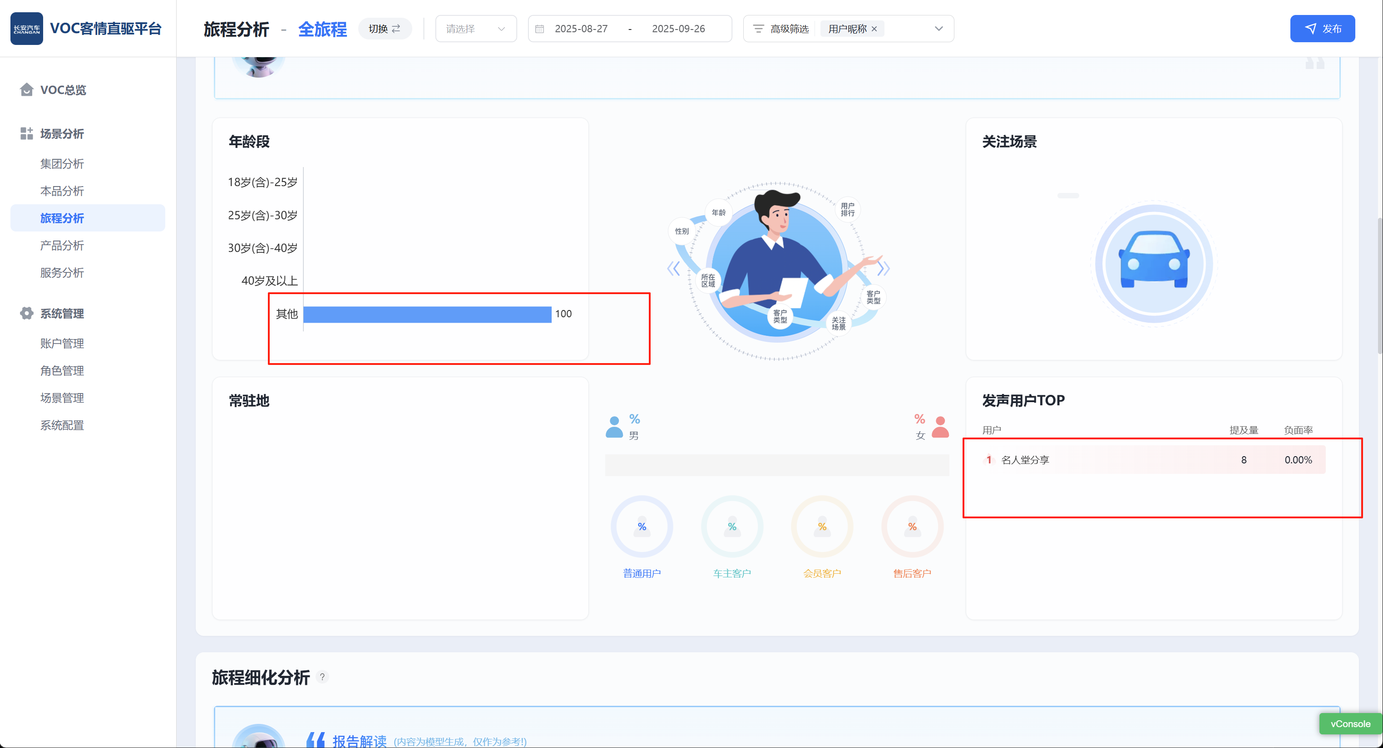Select the 普通用户 circle indicator
This screenshot has height=748, width=1383.
(x=642, y=527)
